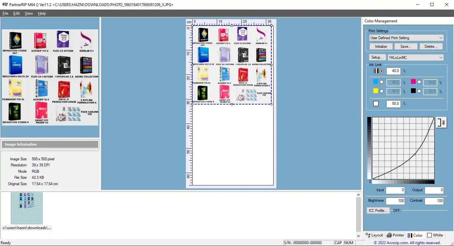
Task: Select the combined CMYK ink limit radio button
Action: pos(382,71)
